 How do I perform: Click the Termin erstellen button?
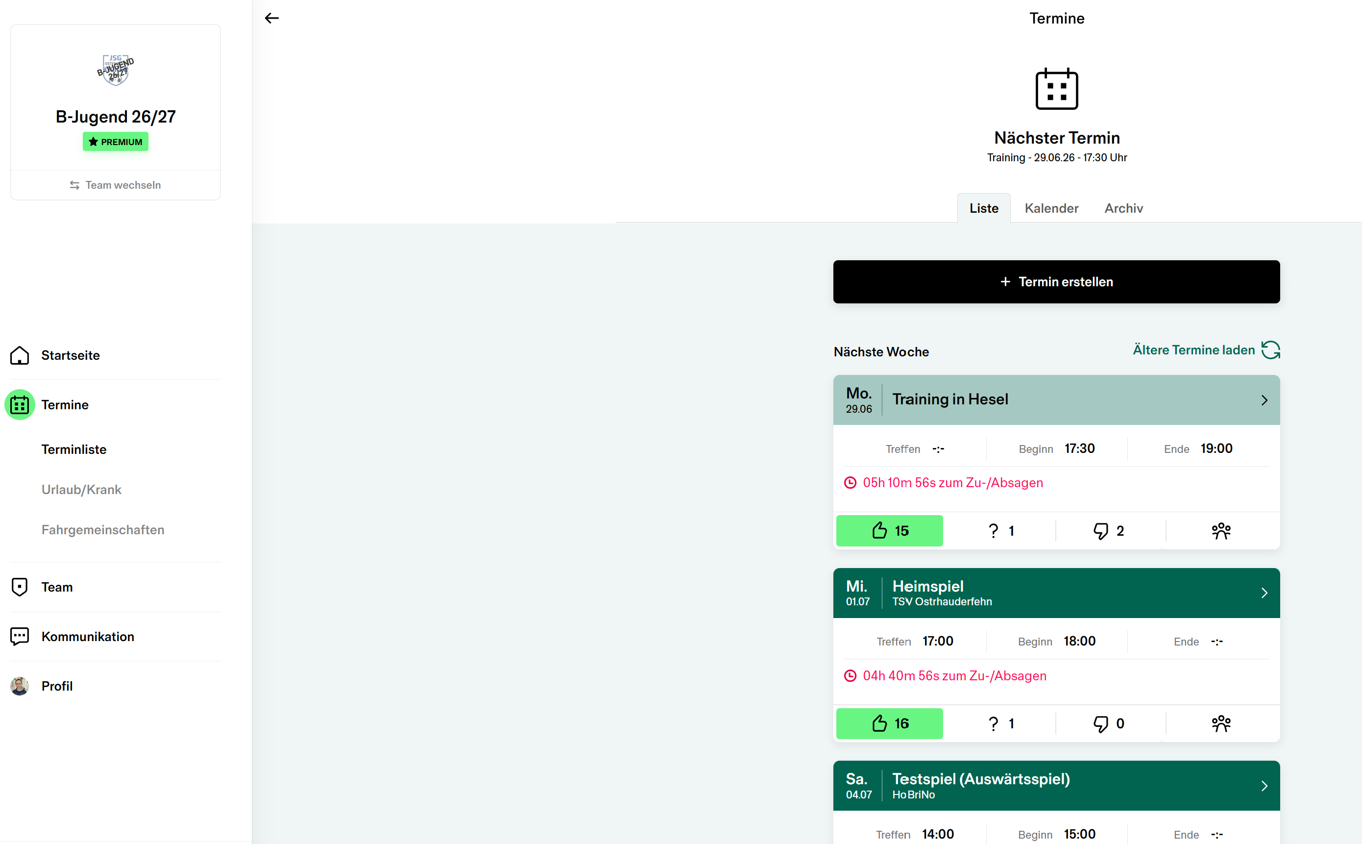(1056, 282)
